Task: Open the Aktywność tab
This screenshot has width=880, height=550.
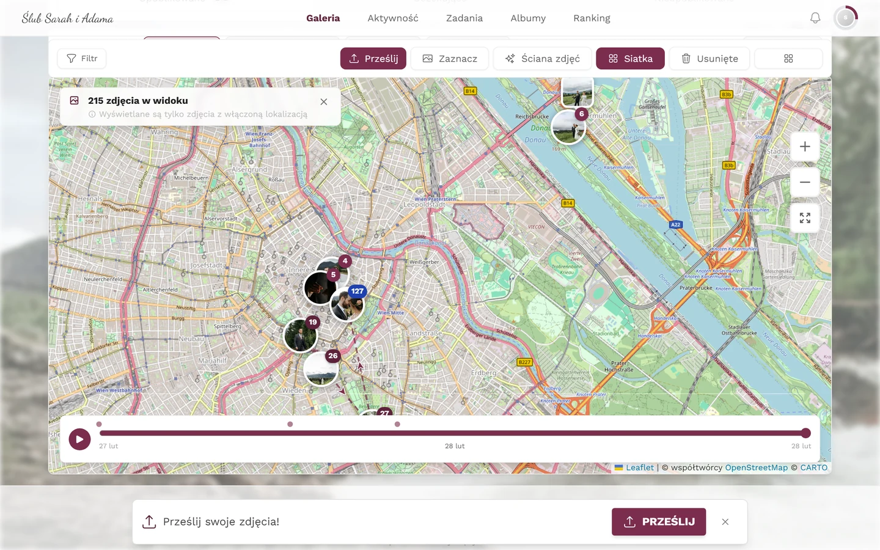Action: 393,18
